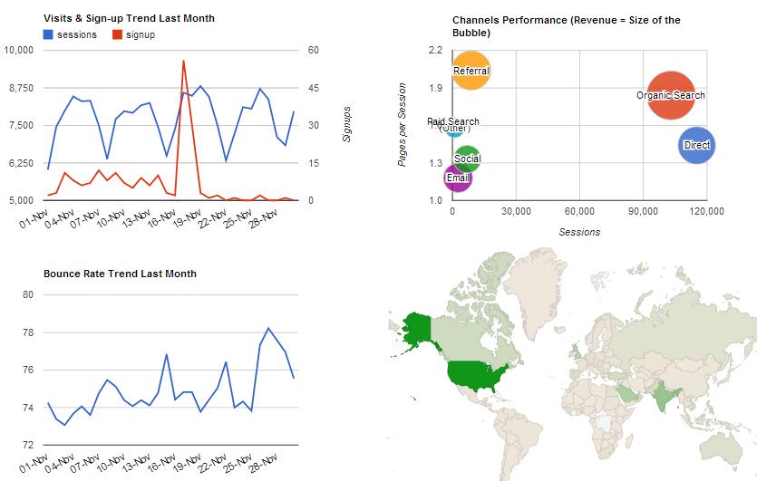This screenshot has width=757, height=481.
Task: Click the Email bubble
Action: point(458,178)
